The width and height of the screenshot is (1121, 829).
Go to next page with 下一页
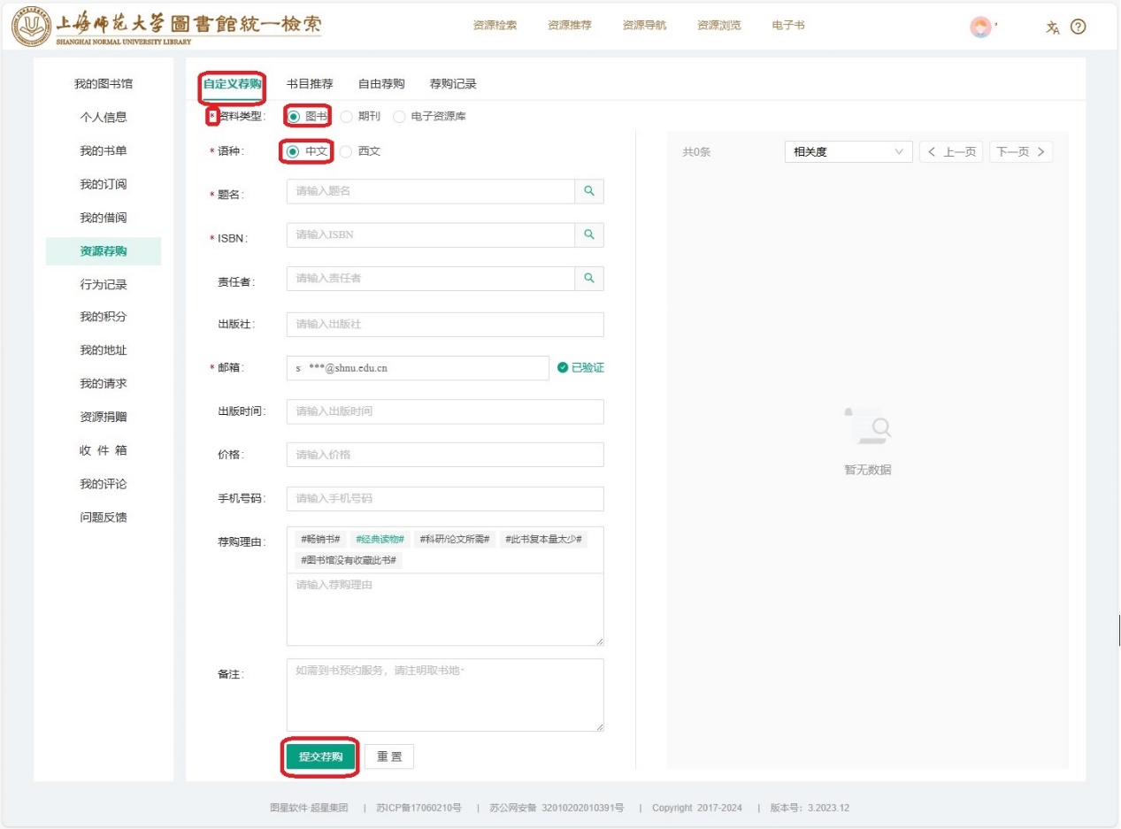(1021, 152)
